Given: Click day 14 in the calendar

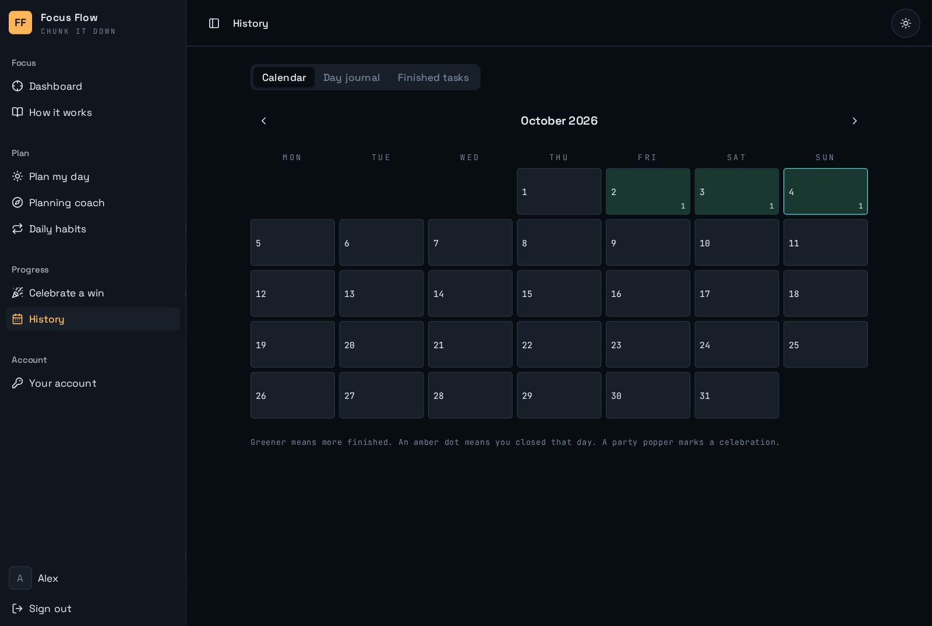Looking at the screenshot, I should pos(470,293).
